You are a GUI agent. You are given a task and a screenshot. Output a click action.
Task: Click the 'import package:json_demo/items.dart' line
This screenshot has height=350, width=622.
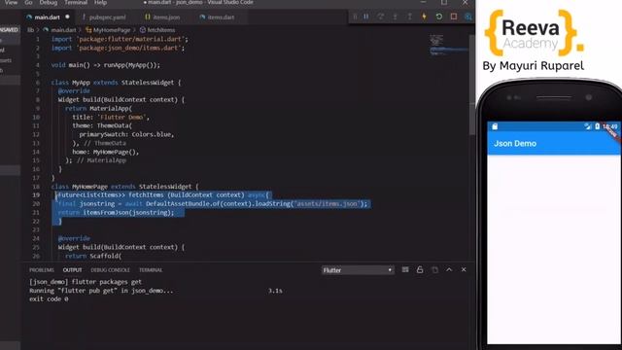click(118, 48)
